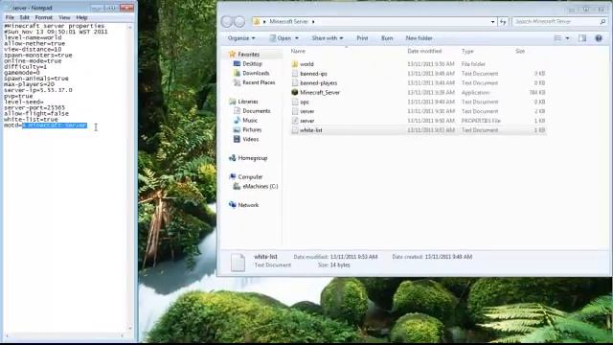613x345 pixels.
Task: Click the white-list icon in details pane
Action: pyautogui.click(x=238, y=262)
